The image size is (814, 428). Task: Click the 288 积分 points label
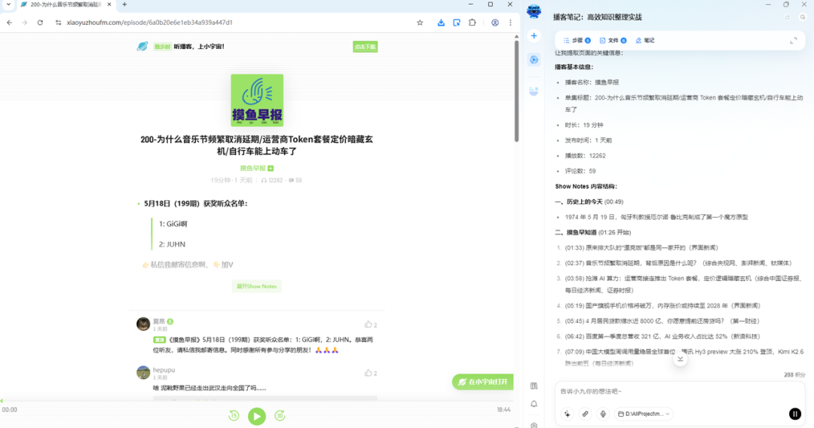coord(794,375)
